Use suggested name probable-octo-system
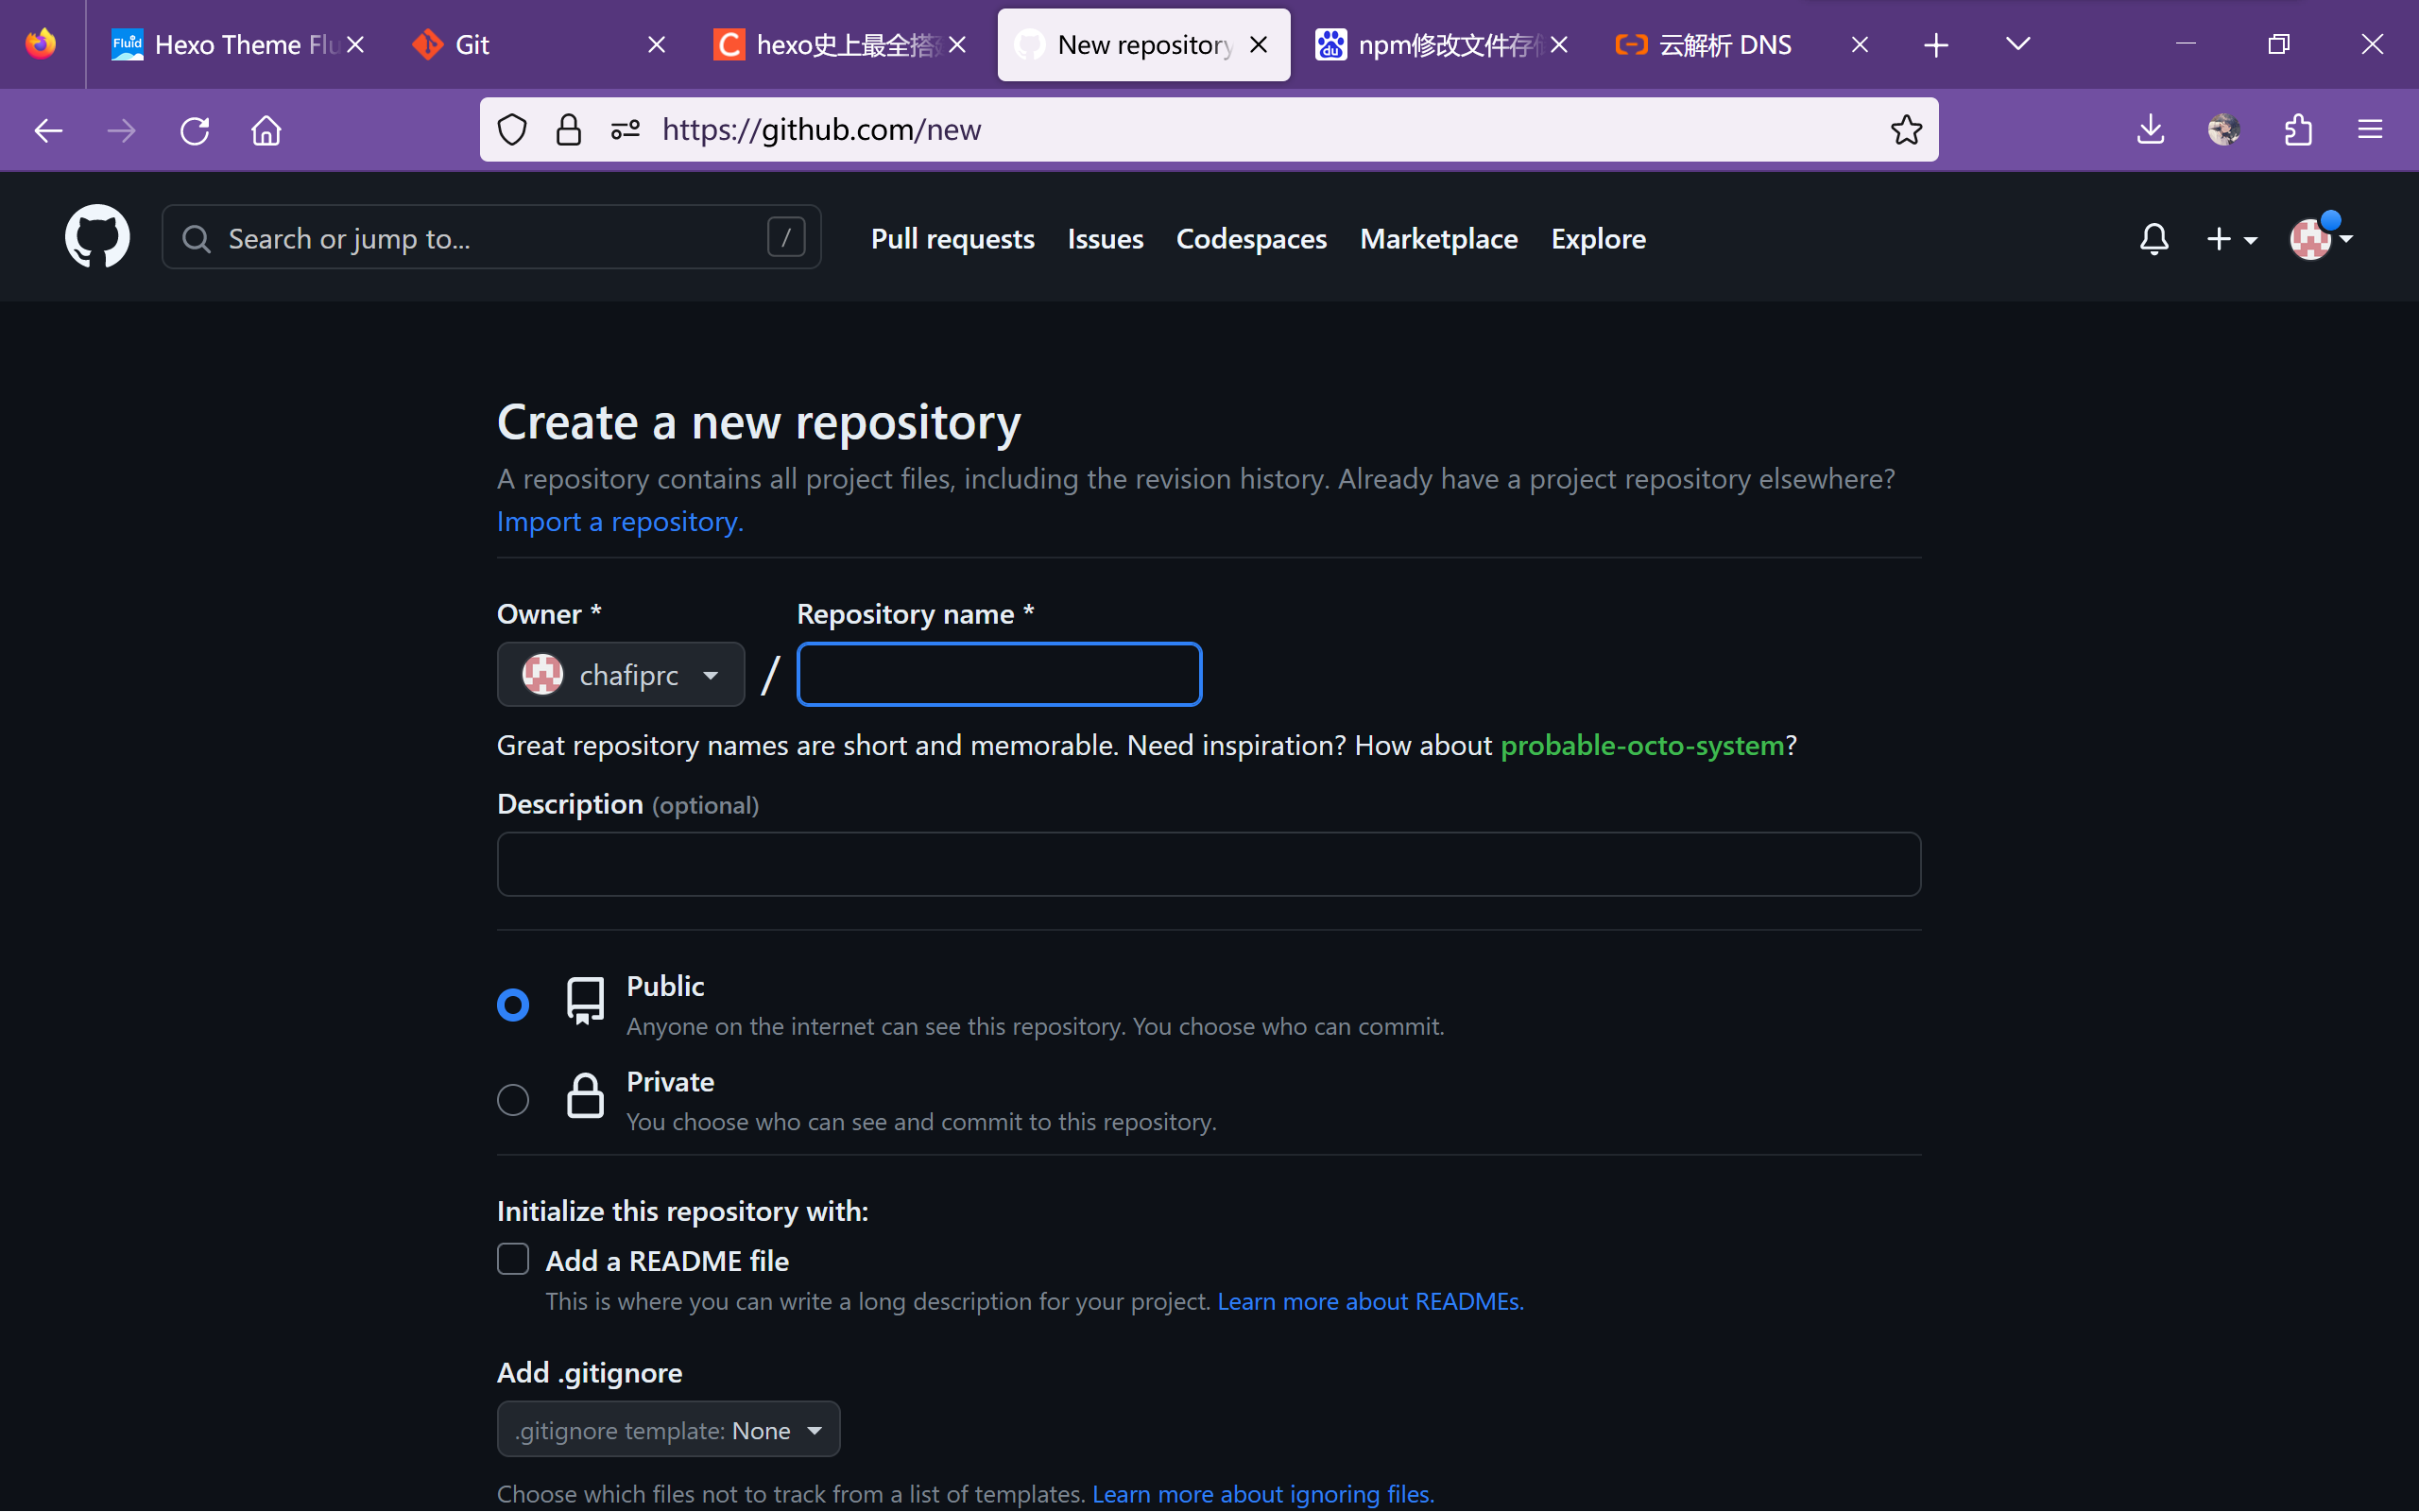 pyautogui.click(x=1641, y=746)
